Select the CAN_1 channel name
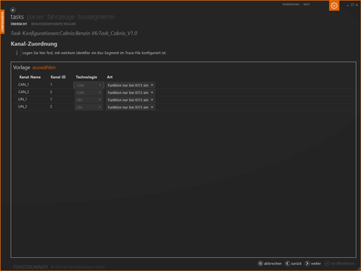The width and height of the screenshot is (361, 271). (x=24, y=85)
